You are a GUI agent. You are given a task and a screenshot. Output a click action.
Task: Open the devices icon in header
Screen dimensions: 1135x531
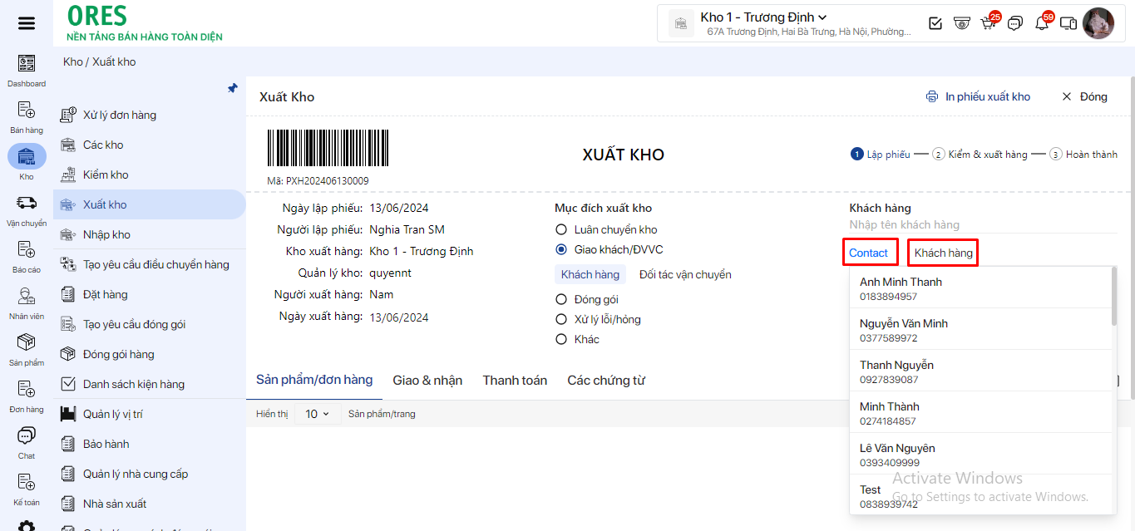pyautogui.click(x=1068, y=23)
